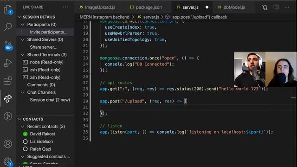
Task: Open the Search magnifier in activity bar
Action: [x=8, y=27]
